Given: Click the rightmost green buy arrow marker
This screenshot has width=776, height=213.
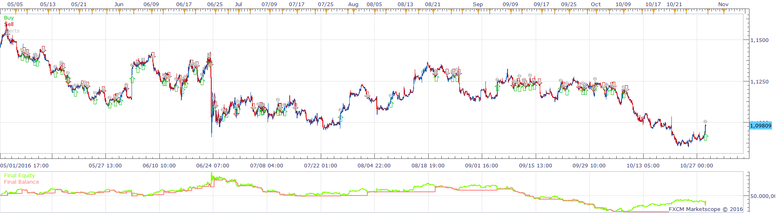Looking at the screenshot, I should pos(705,137).
